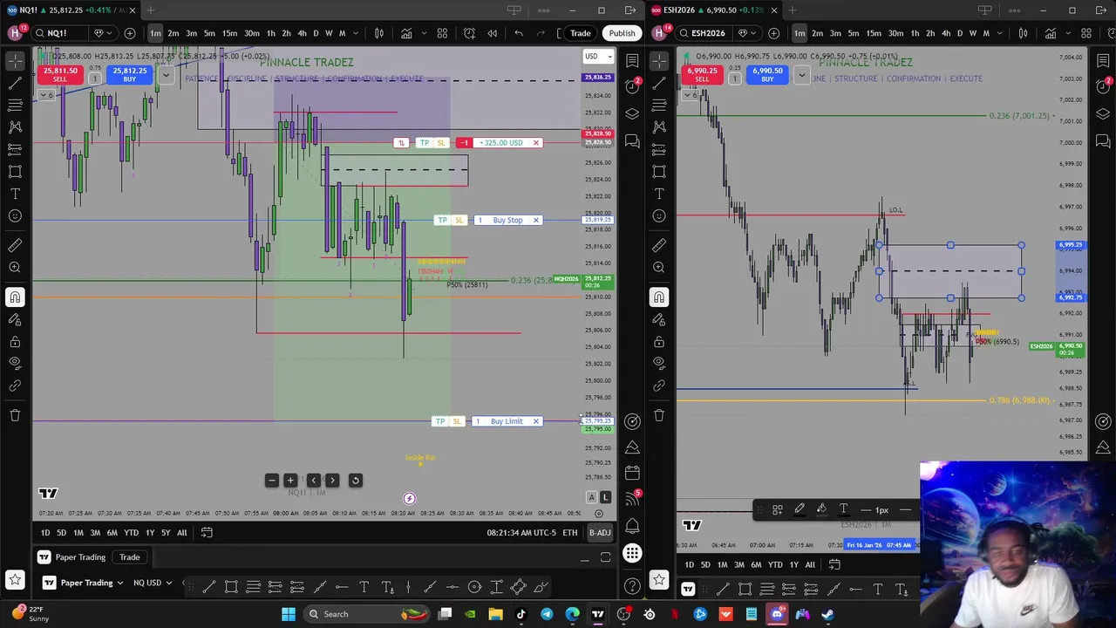Screen dimensions: 1116x628
Task: Open line color pencil in ESH2026 drawing toolbar
Action: 800,509
